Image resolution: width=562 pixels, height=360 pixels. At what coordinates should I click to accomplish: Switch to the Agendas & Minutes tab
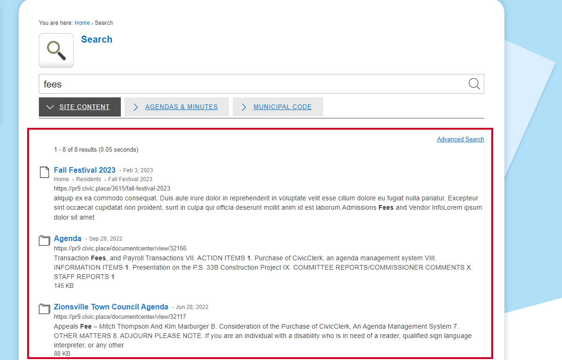point(177,107)
